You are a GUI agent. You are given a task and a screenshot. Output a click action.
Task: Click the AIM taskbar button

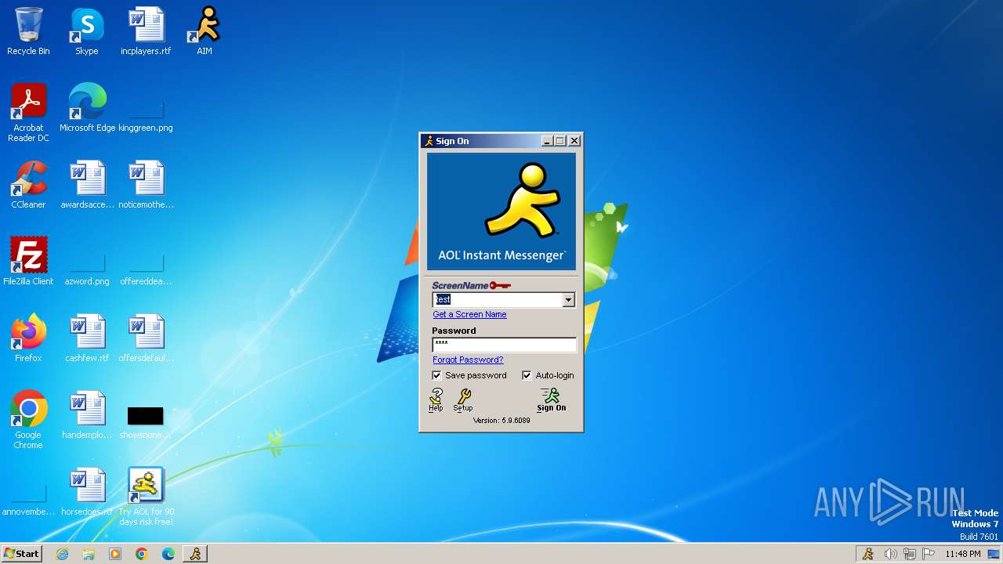pyautogui.click(x=195, y=554)
